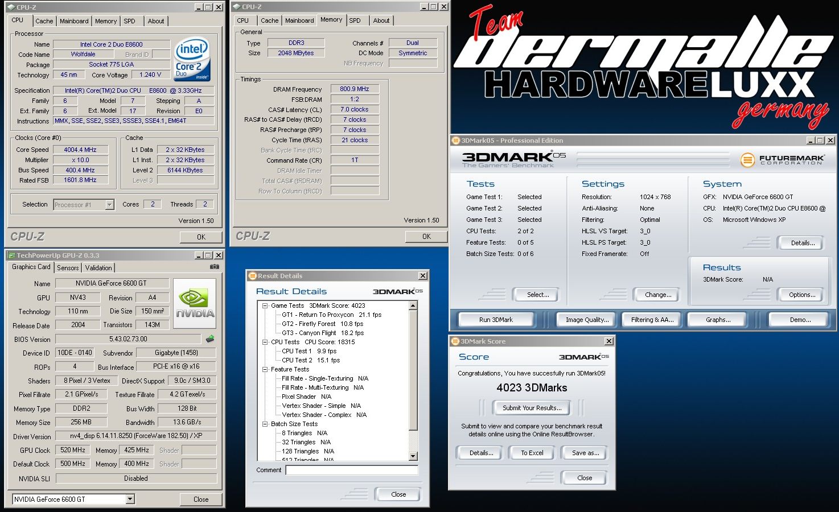Viewport: 839px width, 512px height.
Task: Click the Intel Core 2 Duo logo
Action: [192, 59]
